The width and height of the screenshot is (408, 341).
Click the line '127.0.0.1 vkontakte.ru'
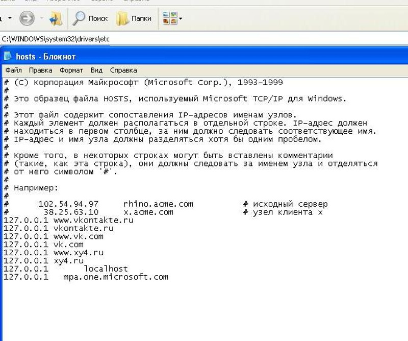click(x=59, y=228)
